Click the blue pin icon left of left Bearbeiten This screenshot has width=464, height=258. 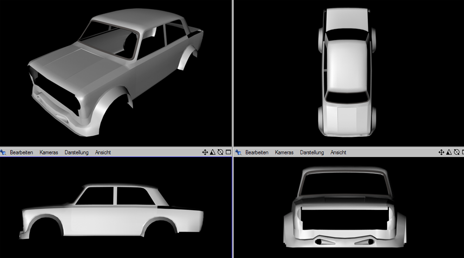[3, 152]
